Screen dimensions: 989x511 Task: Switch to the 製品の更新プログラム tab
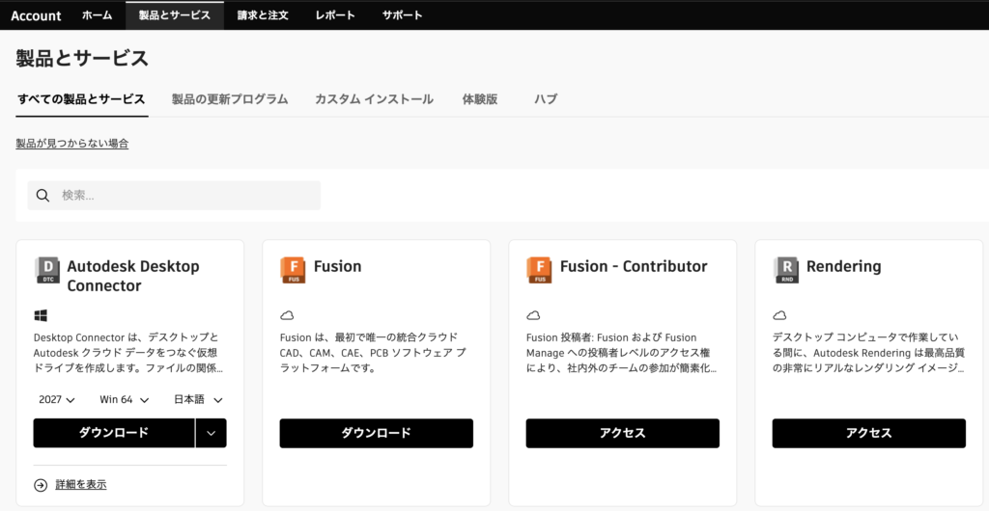pyautogui.click(x=230, y=99)
